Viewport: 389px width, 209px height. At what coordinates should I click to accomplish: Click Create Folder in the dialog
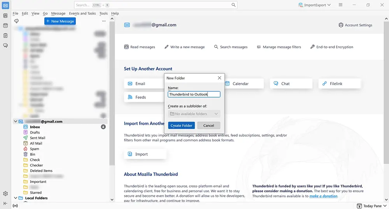pyautogui.click(x=181, y=125)
